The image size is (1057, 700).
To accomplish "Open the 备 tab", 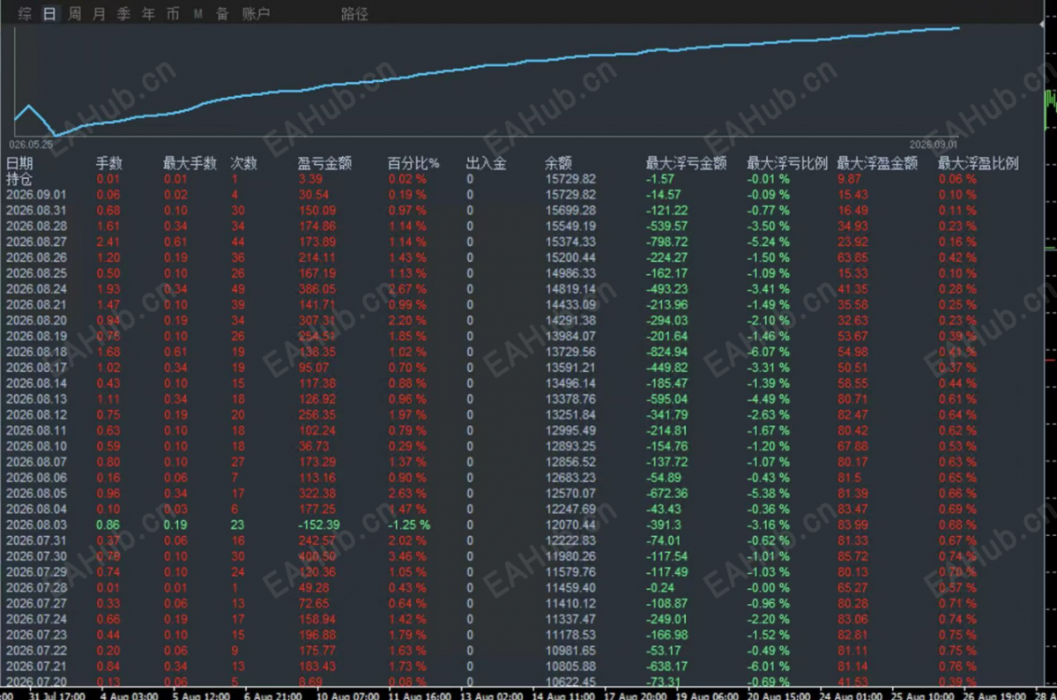I will (x=222, y=13).
